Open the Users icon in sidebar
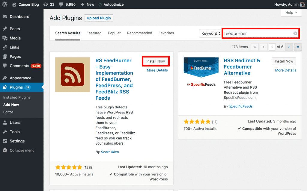 click(x=5, y=122)
